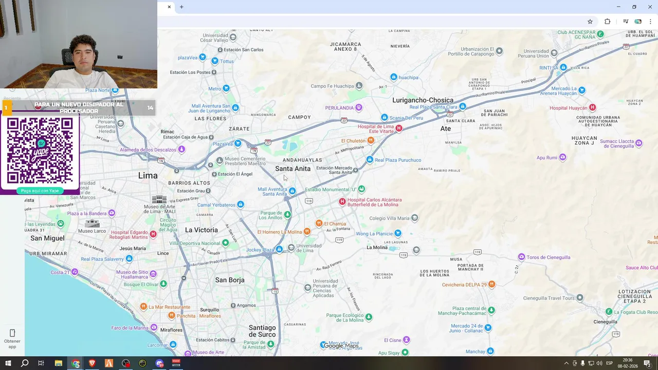658x370 pixels.
Task: Open File Explorer from taskbar
Action: 59,363
